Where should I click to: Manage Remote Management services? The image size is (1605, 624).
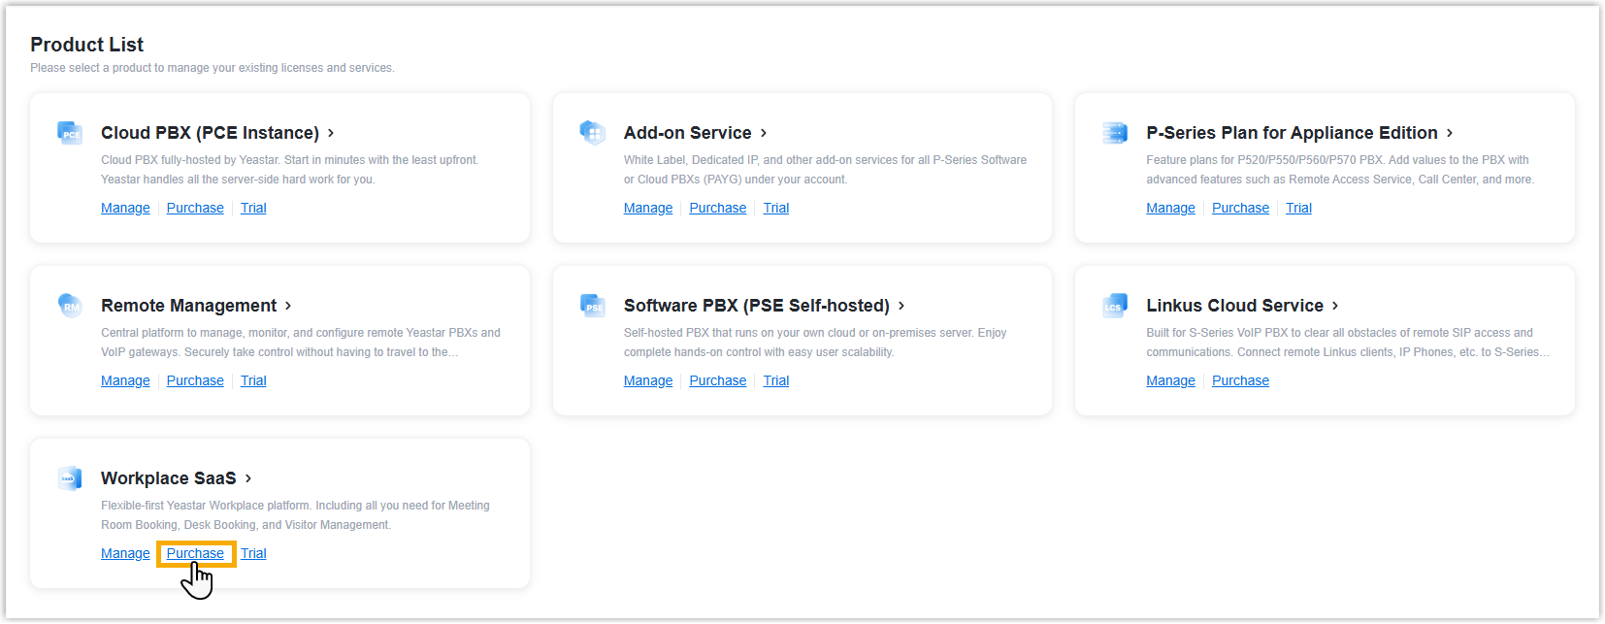click(x=125, y=380)
